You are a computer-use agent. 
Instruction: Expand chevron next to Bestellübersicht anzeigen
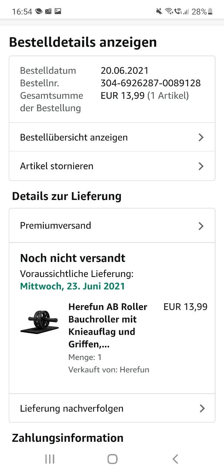click(x=201, y=137)
